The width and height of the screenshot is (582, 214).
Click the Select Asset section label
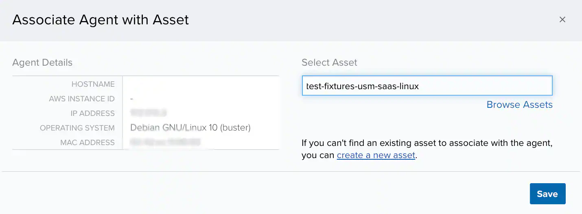coord(329,62)
